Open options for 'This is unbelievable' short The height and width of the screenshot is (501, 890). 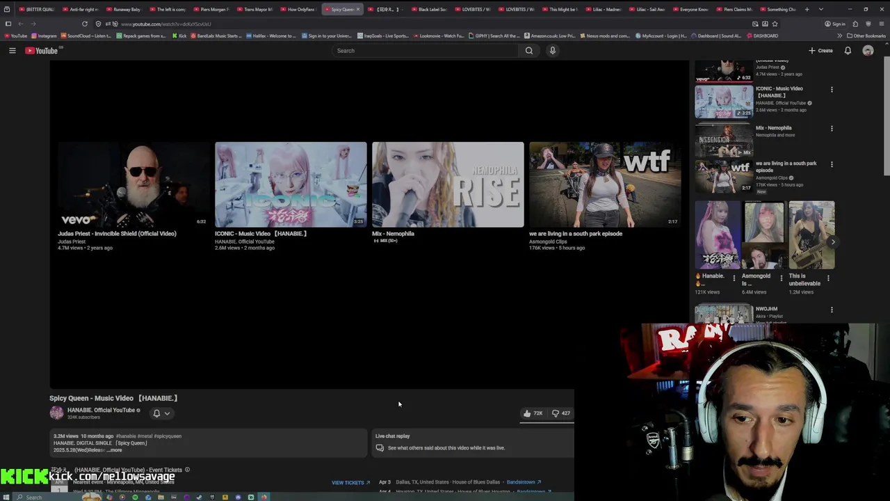point(828,278)
